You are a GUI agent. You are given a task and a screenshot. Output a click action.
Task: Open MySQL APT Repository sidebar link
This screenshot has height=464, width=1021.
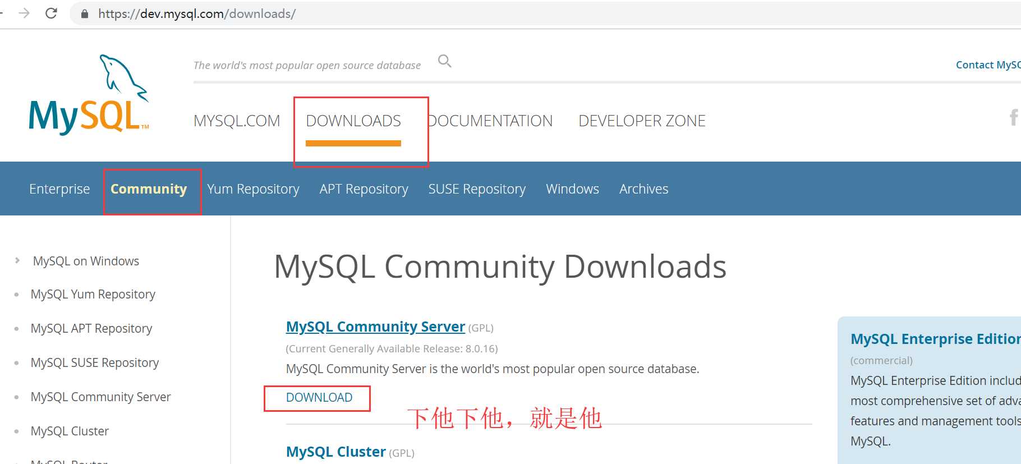point(91,329)
